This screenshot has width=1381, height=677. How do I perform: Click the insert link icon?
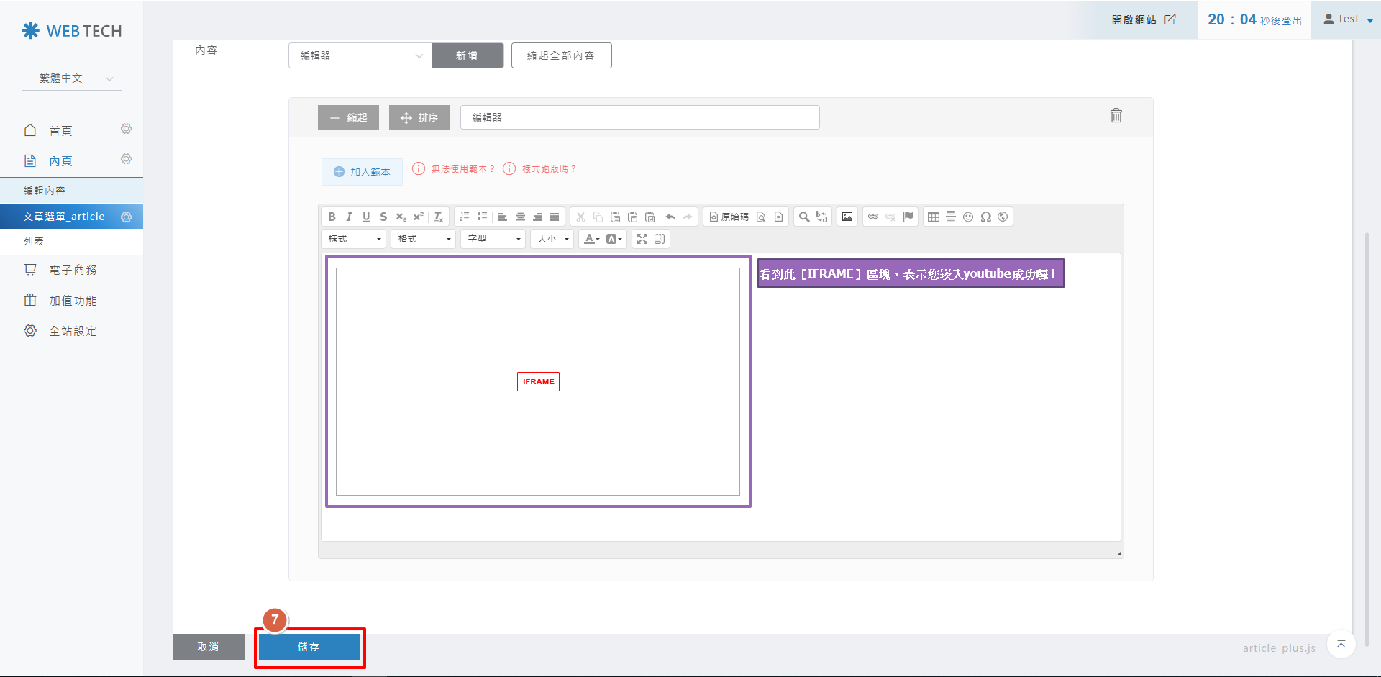pos(873,217)
